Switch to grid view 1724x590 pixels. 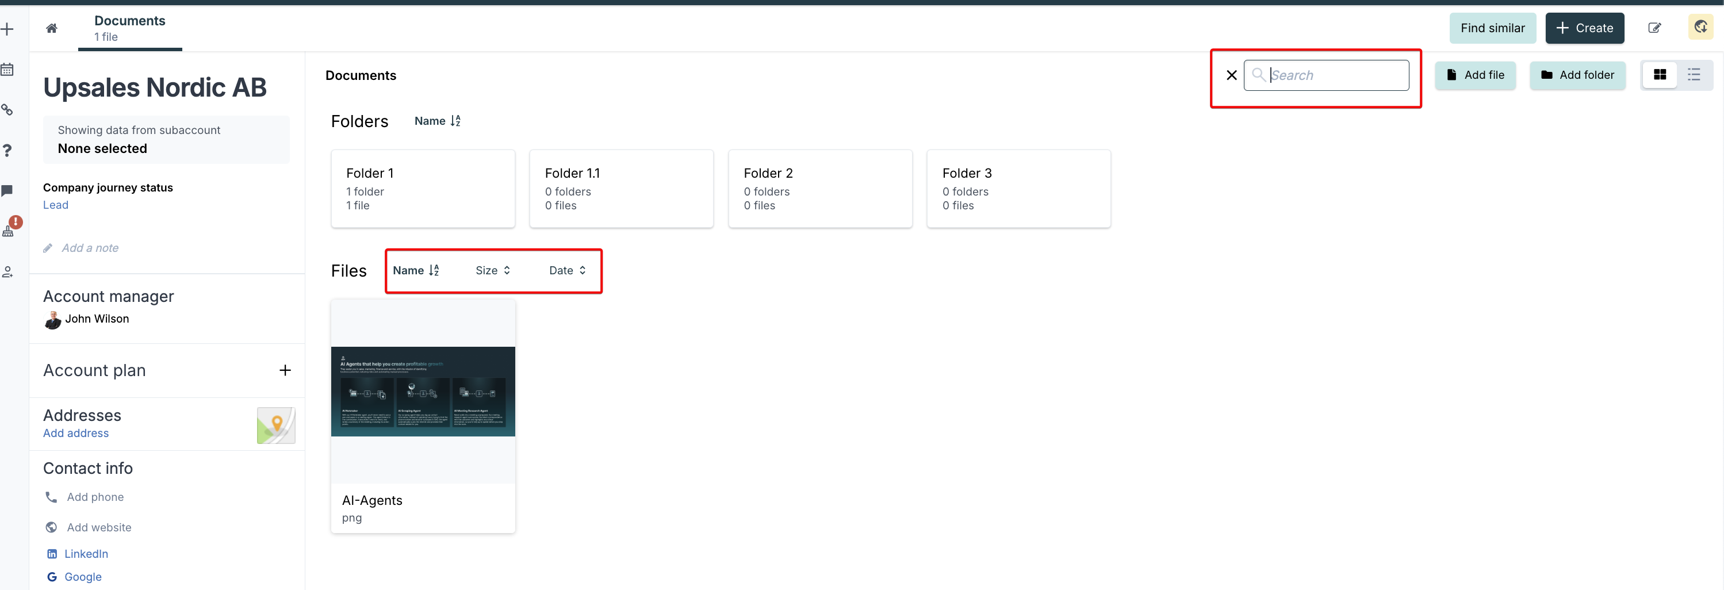1660,75
